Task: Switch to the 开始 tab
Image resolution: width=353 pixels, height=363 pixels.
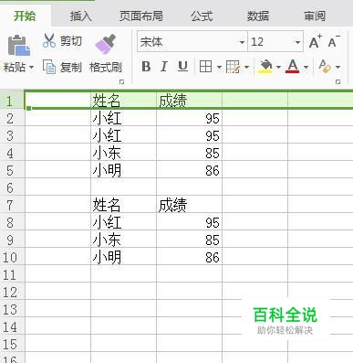Action: coord(25,16)
